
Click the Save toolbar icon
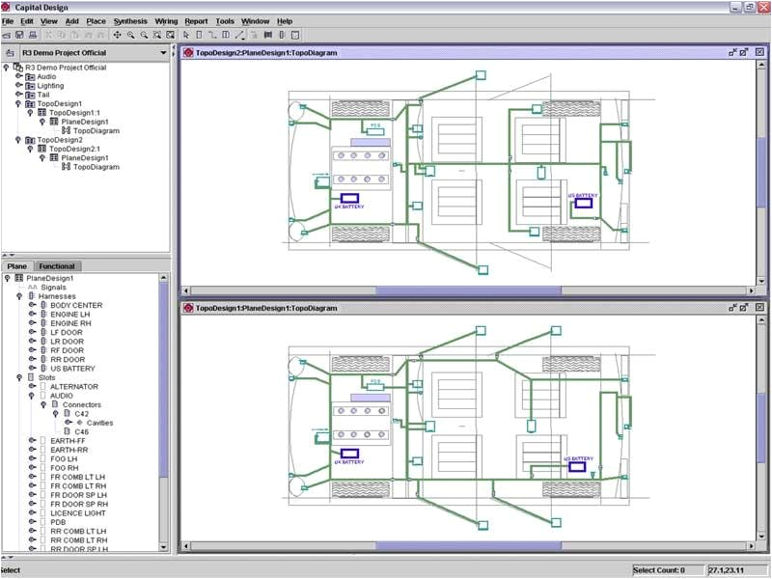21,35
